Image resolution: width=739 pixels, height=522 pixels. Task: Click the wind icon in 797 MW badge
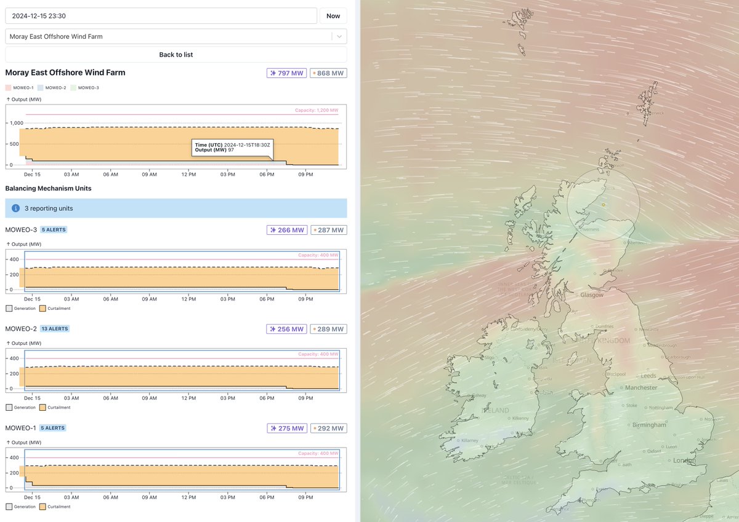pyautogui.click(x=273, y=73)
